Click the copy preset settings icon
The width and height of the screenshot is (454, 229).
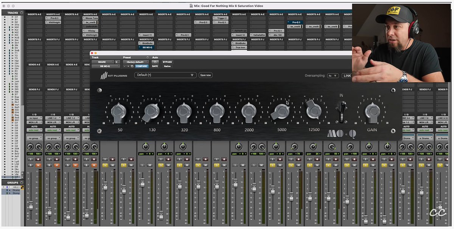pyautogui.click(x=132, y=66)
